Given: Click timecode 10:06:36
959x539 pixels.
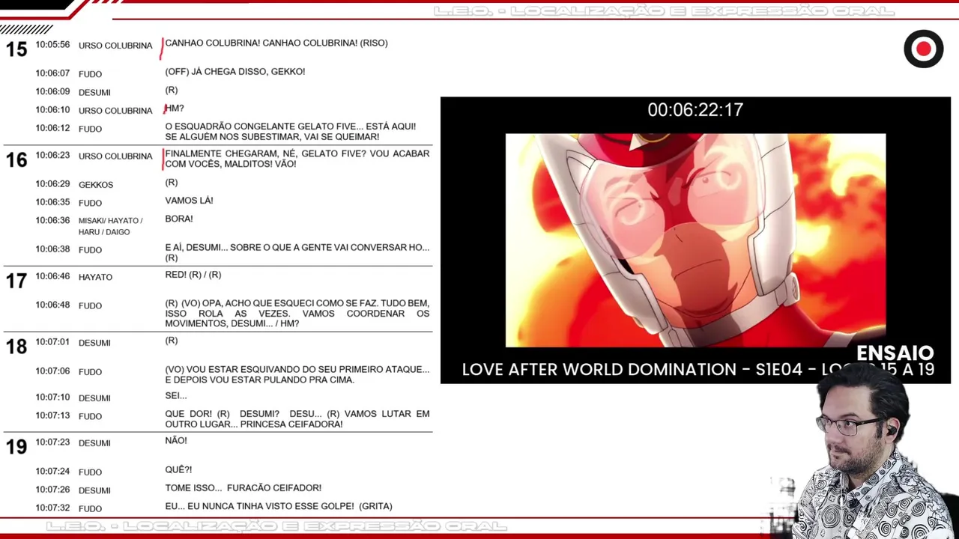Looking at the screenshot, I should point(52,221).
